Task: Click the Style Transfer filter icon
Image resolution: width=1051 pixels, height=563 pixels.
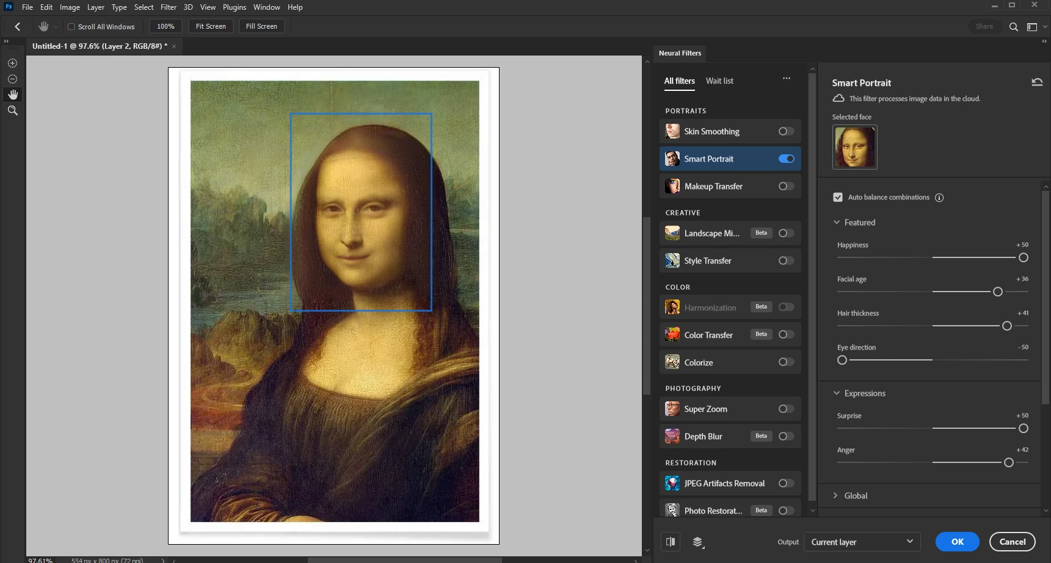Action: point(672,260)
